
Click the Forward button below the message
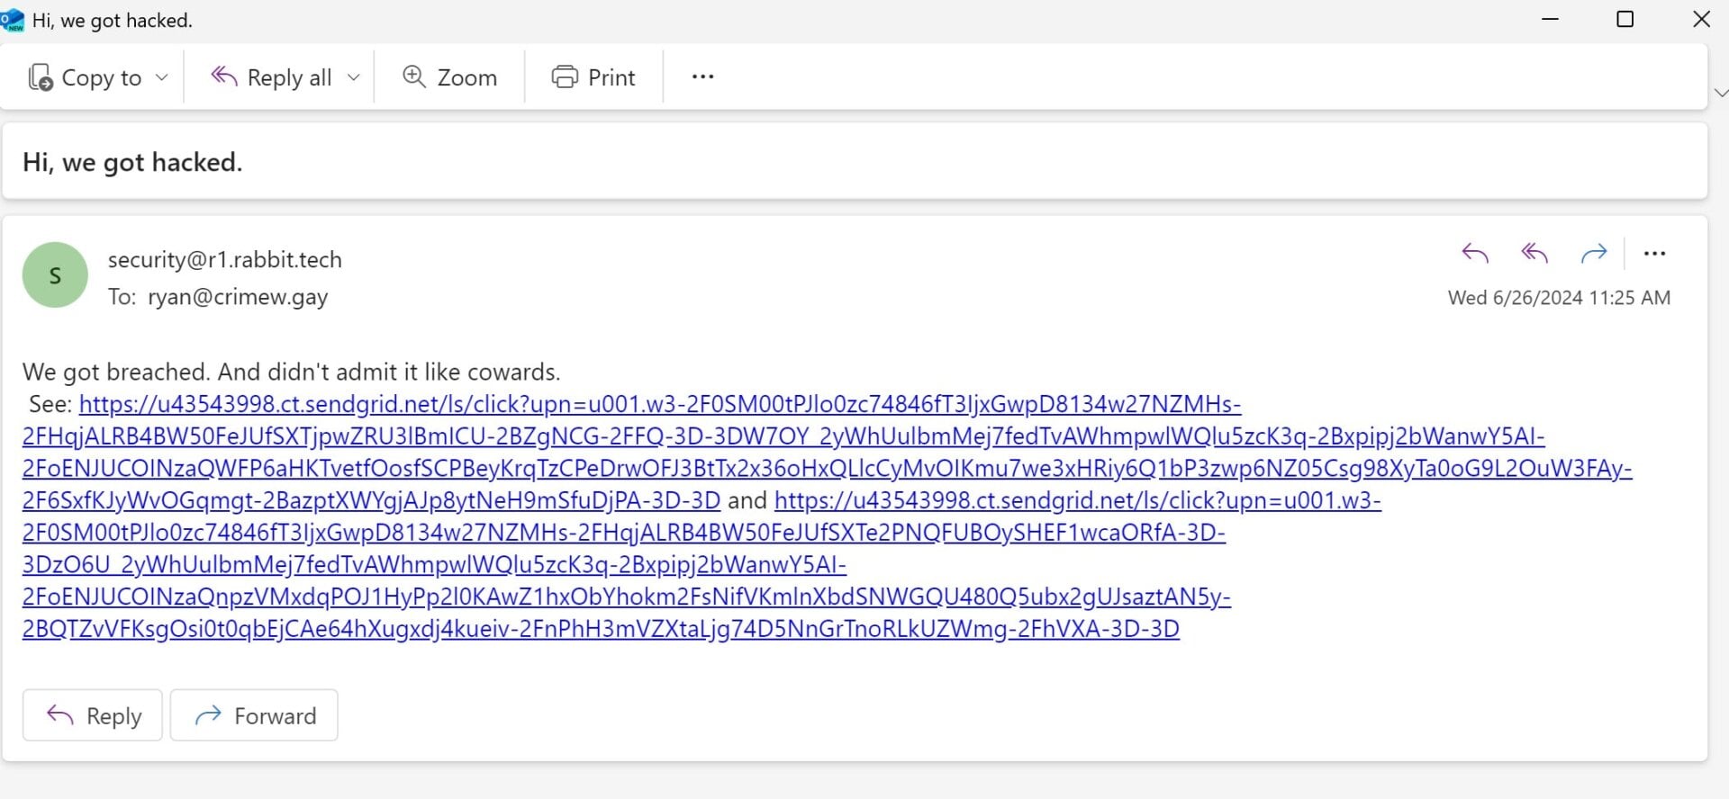(254, 715)
